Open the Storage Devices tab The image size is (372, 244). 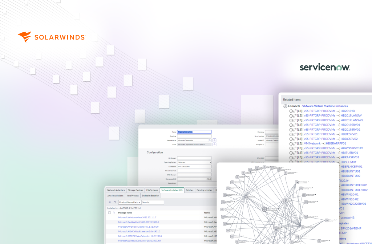136,190
